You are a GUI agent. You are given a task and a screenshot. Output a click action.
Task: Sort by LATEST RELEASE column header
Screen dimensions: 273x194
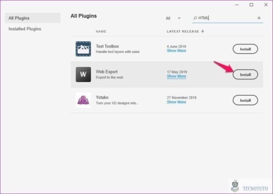[183, 31]
